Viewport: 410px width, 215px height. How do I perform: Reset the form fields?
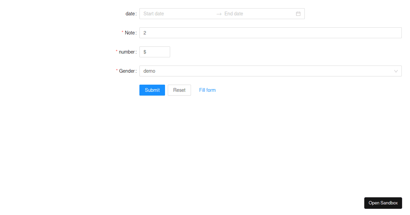pos(179,90)
